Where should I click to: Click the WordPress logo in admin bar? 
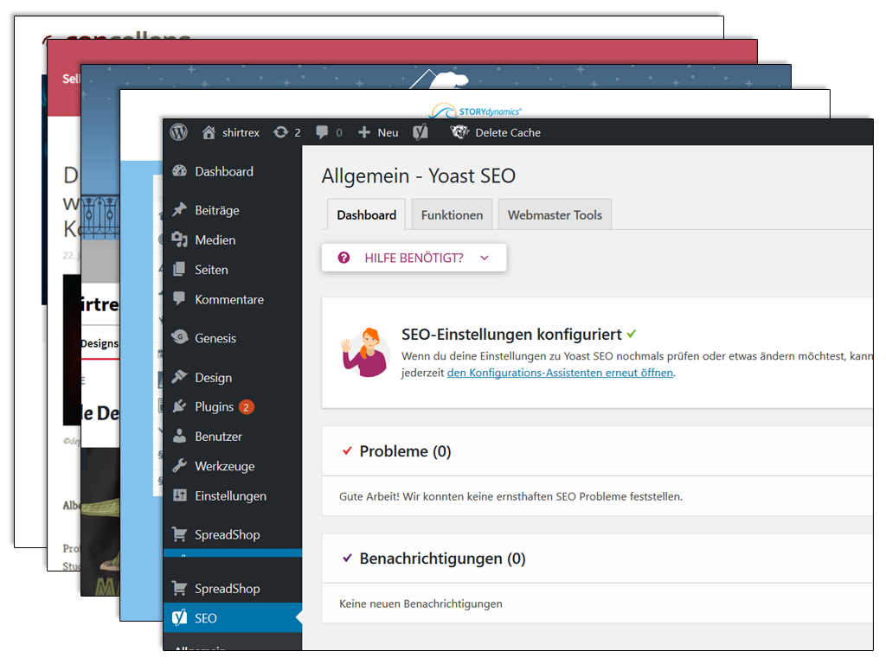(x=178, y=132)
